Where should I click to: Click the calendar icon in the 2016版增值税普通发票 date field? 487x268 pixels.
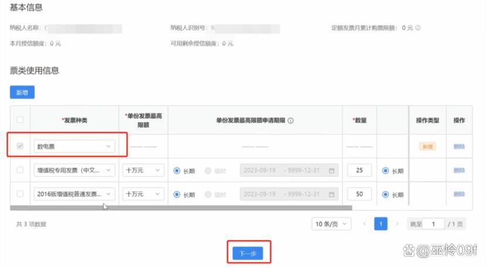331,194
